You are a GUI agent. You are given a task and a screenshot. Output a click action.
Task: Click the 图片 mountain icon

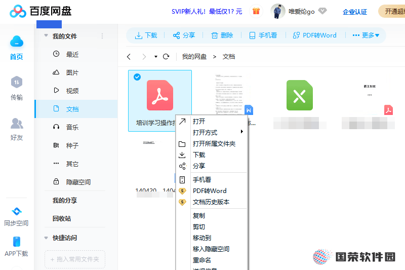click(56, 72)
